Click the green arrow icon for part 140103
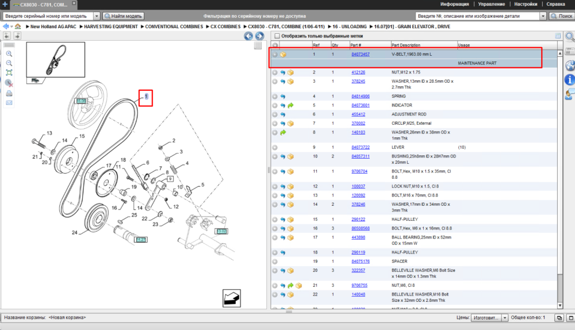Screen dimensions: 575x330 (x=283, y=132)
